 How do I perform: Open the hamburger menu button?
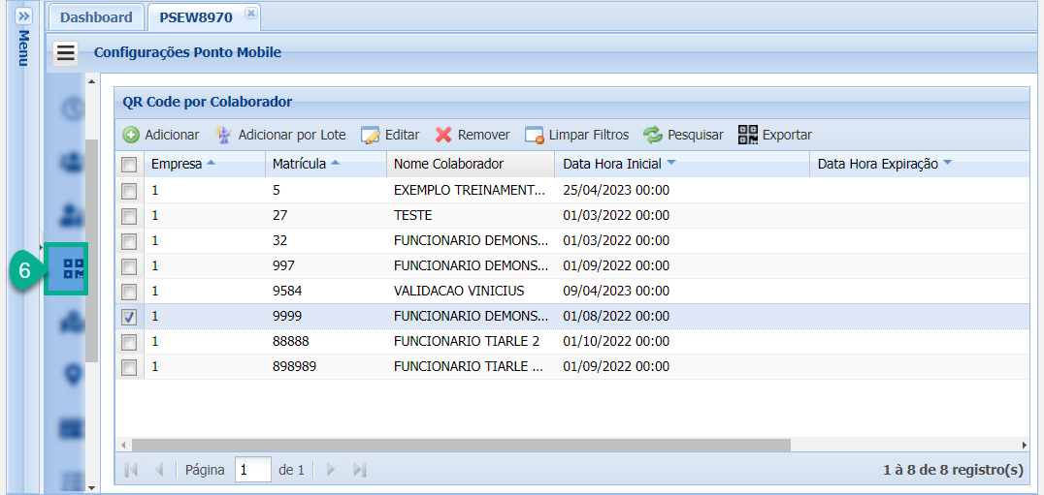tap(65, 52)
